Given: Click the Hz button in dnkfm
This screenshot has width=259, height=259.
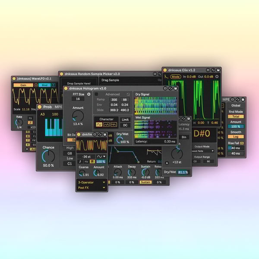Looking at the screenshot, I should [x=86, y=161].
